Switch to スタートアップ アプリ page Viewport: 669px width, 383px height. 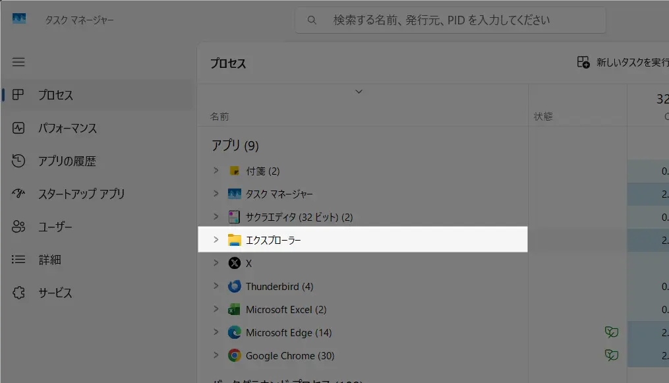click(81, 194)
